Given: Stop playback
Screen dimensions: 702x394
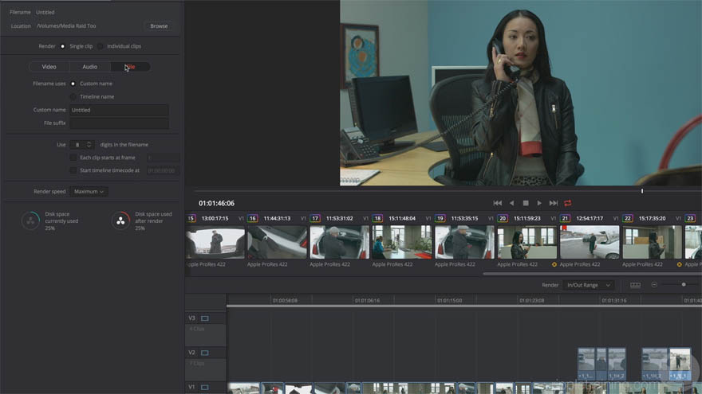Looking at the screenshot, I should click(x=526, y=203).
